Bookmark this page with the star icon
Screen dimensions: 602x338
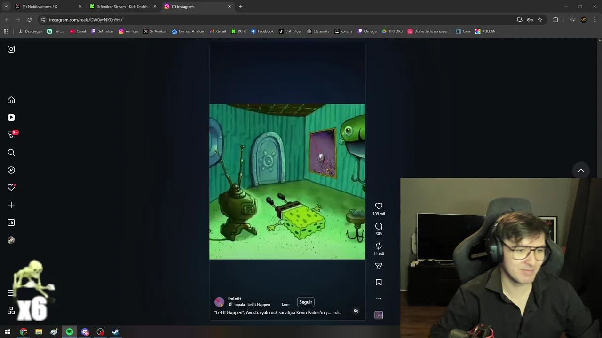(540, 20)
